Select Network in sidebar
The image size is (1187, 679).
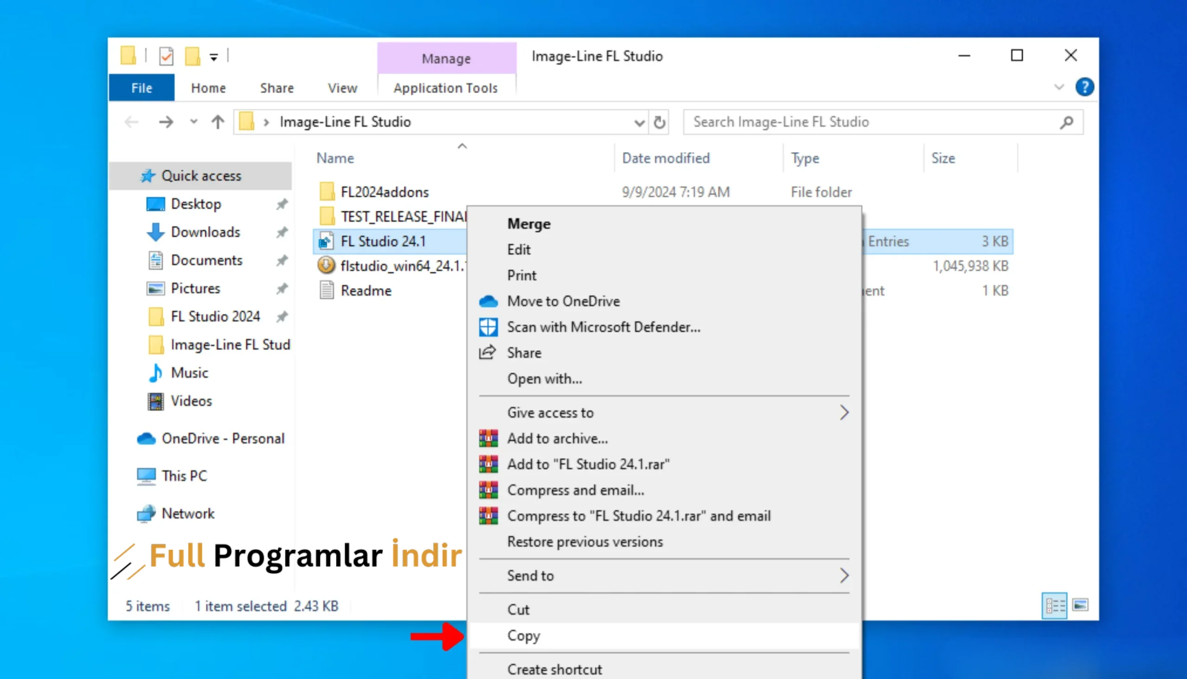point(188,514)
